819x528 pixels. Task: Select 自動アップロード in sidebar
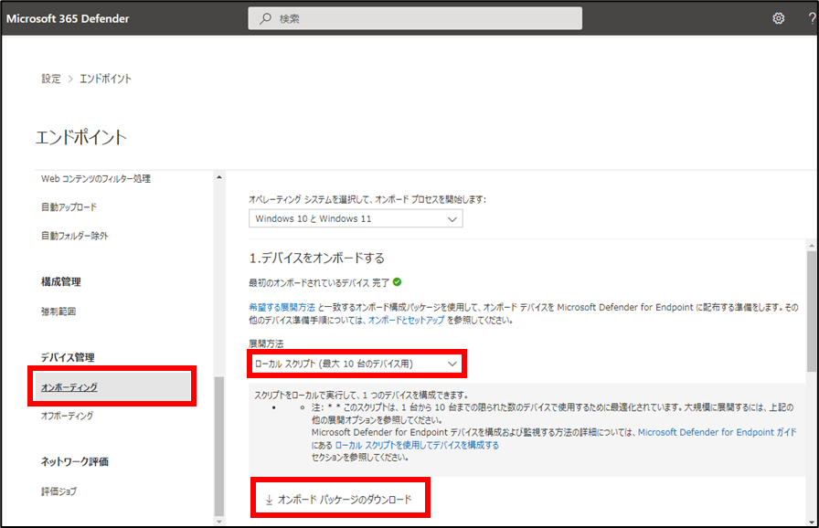pos(69,207)
